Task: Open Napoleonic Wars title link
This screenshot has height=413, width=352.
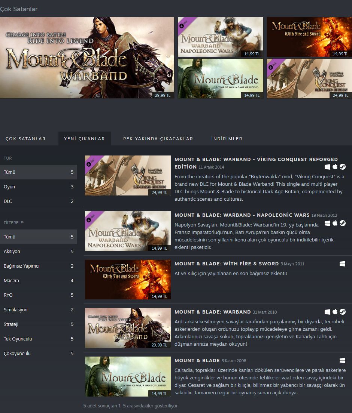Action: pos(242,215)
